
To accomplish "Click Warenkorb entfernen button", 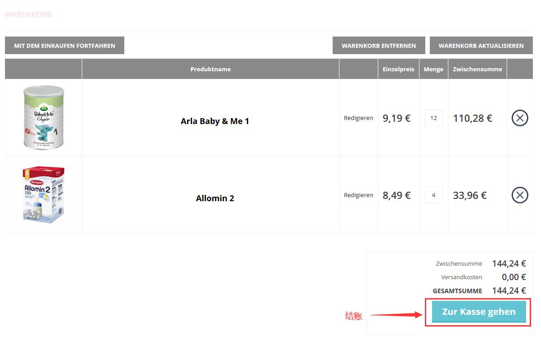I will (379, 46).
